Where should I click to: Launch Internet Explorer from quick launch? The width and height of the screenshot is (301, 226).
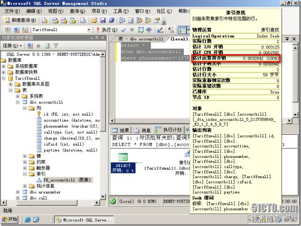point(28,219)
